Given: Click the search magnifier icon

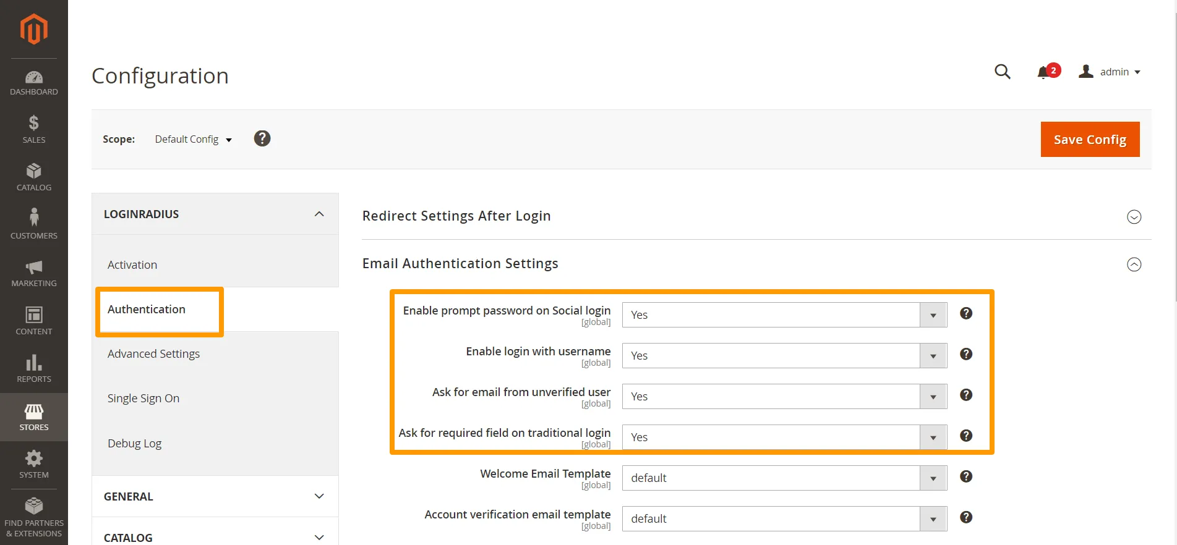Looking at the screenshot, I should point(1002,72).
